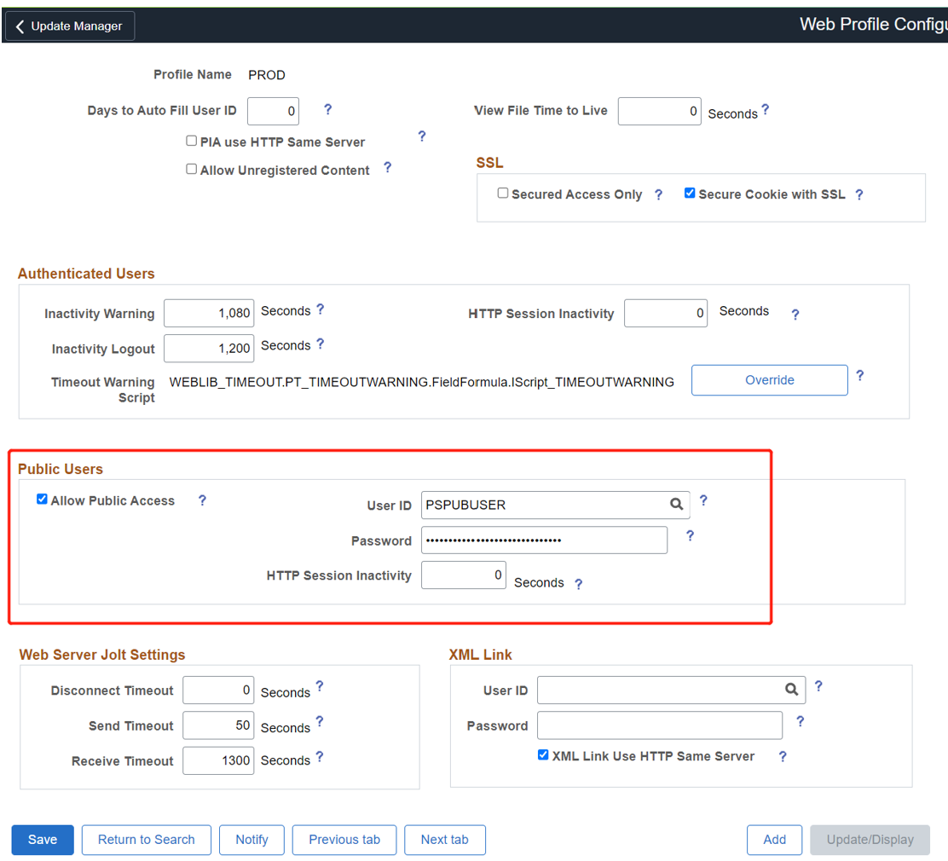Screen dimensions: 948x861
Task: Open help icon next to Override button
Action: (859, 375)
